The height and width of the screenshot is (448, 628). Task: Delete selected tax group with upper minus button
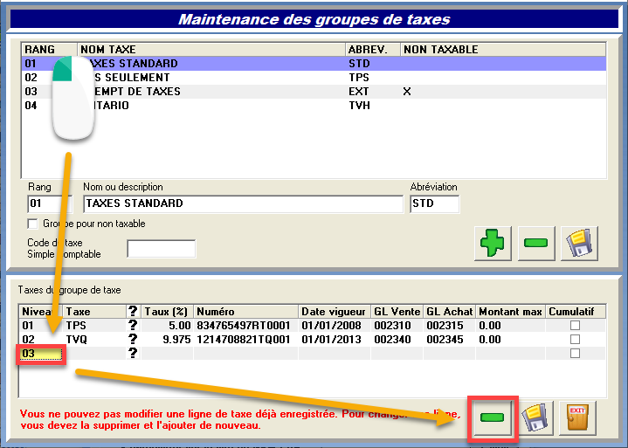coord(536,243)
